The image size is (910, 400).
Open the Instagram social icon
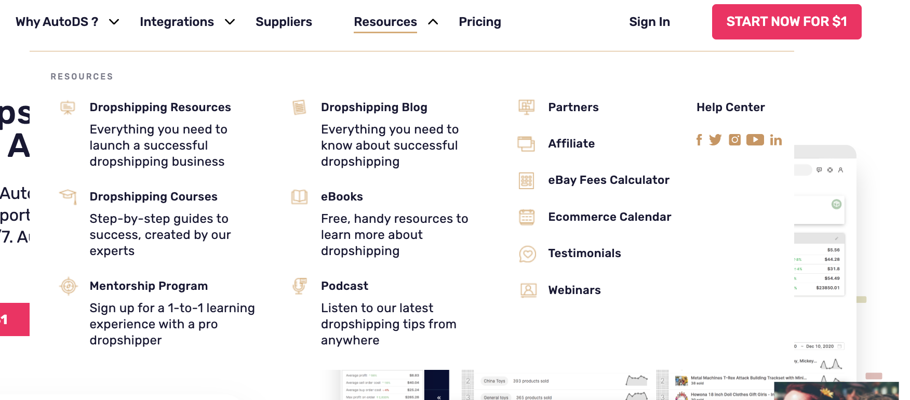(x=734, y=140)
